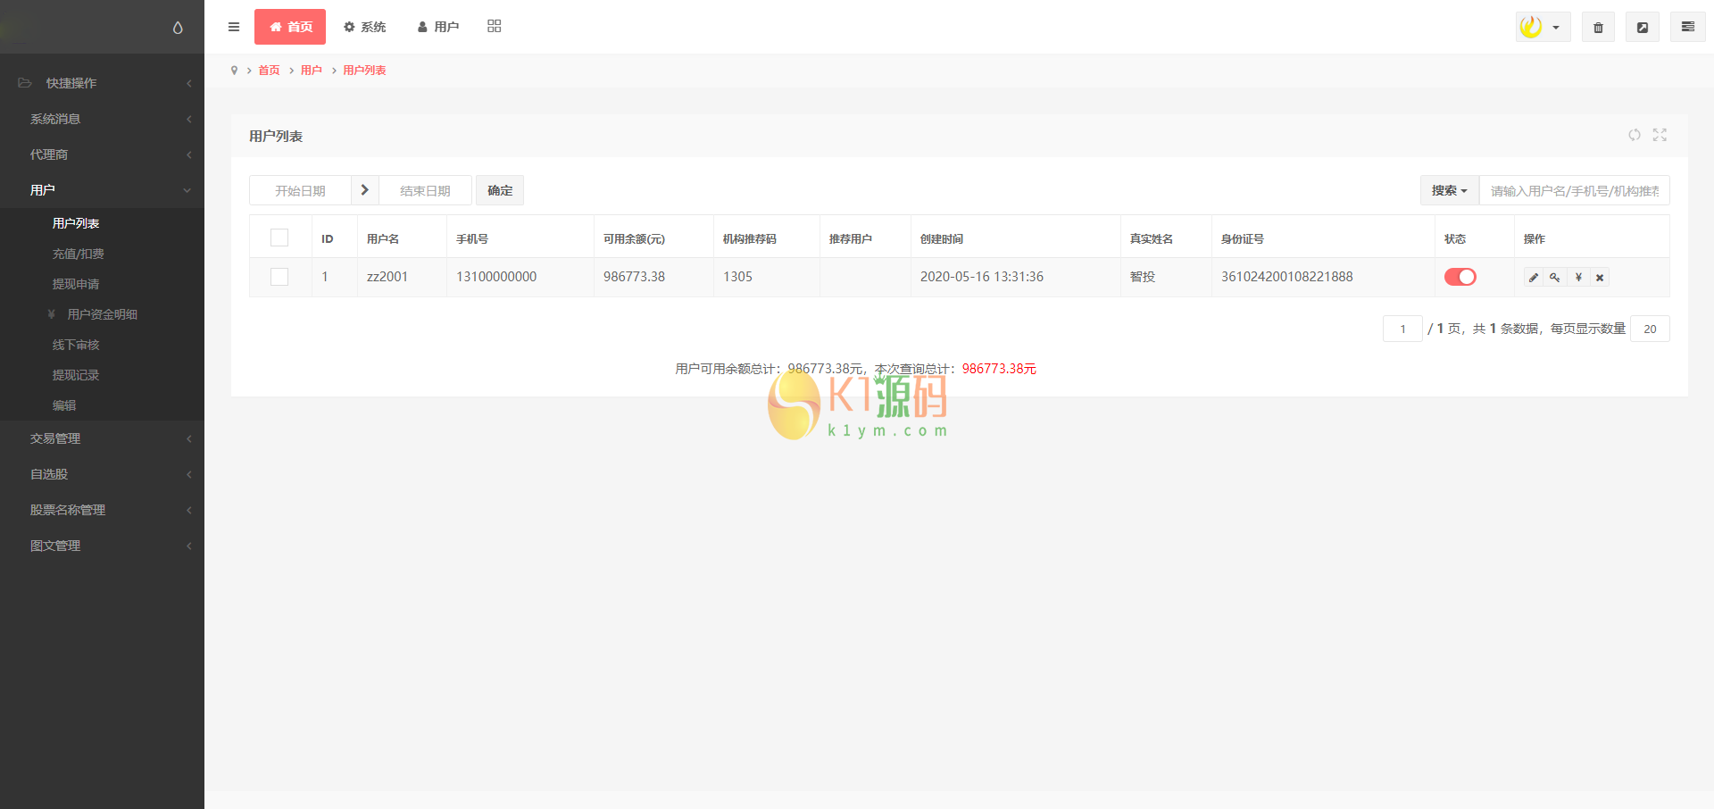Expand the 股票名称管理 sidebar menu
The height and width of the screenshot is (809, 1714).
coord(102,510)
